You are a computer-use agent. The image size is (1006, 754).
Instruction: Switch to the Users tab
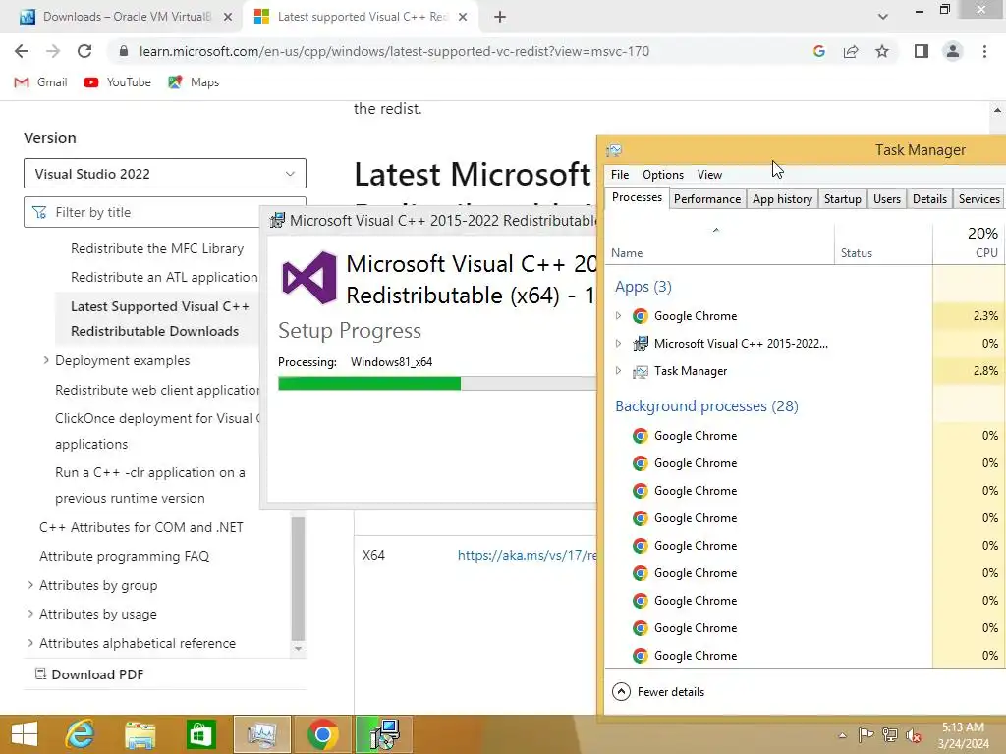point(887,198)
